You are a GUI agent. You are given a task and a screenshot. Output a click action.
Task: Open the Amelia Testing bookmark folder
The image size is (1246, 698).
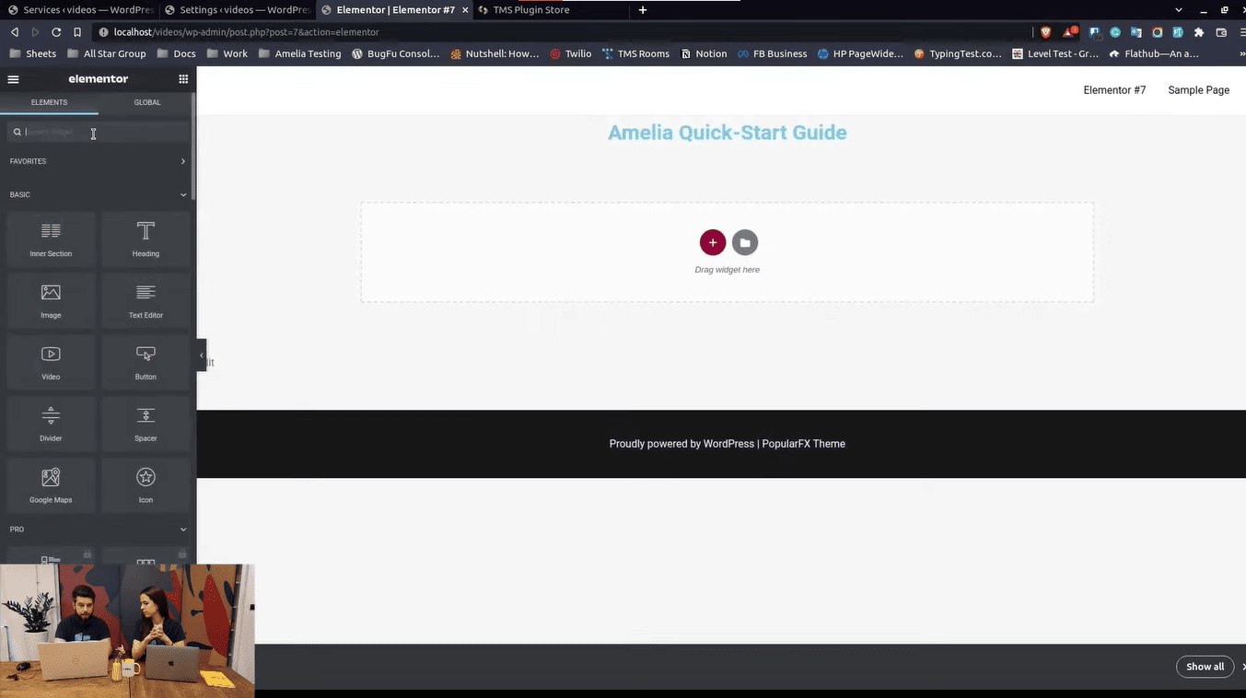[300, 53]
